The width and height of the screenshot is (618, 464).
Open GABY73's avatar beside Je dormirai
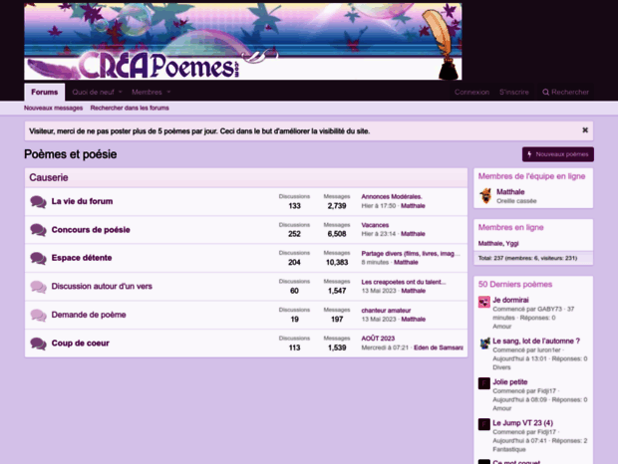484,302
